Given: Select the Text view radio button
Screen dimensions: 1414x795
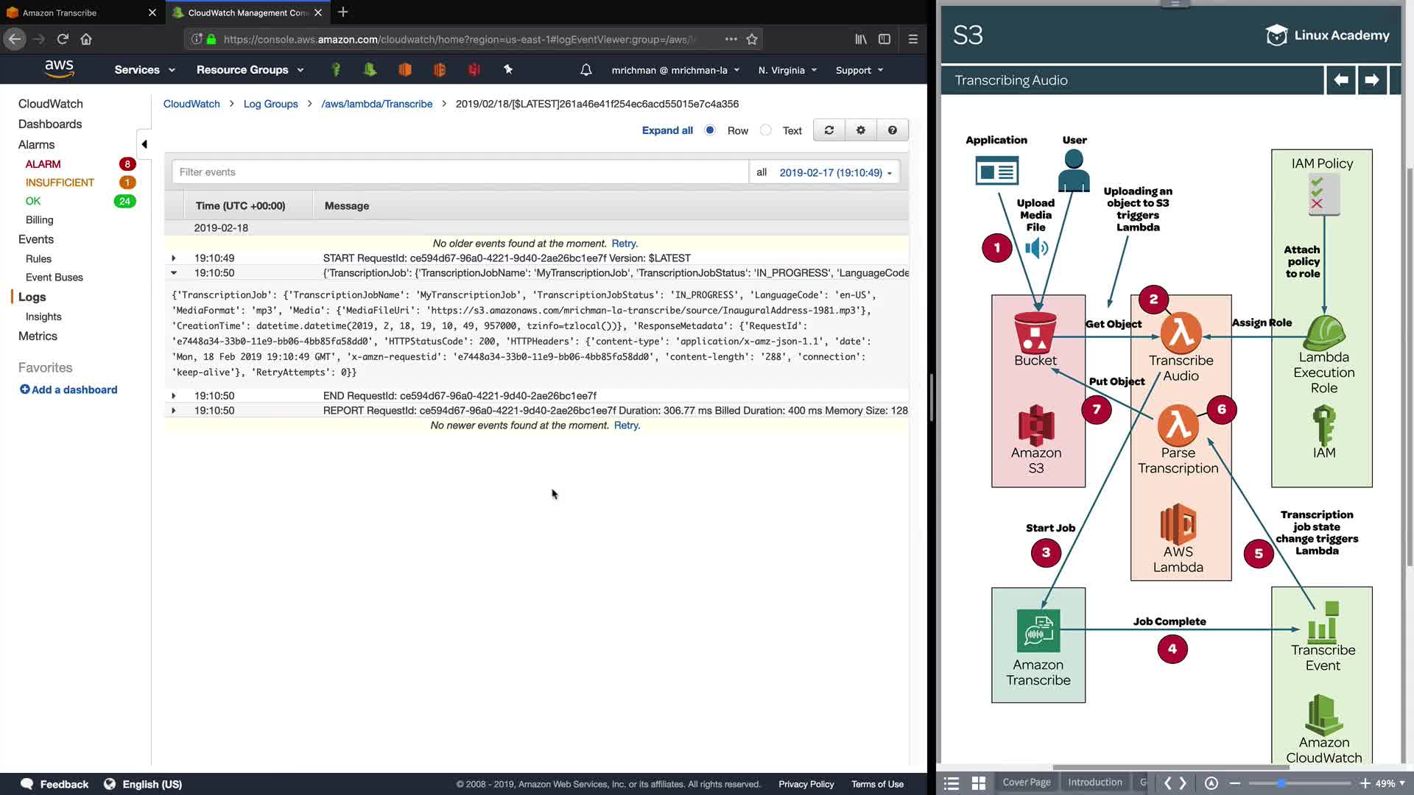Looking at the screenshot, I should [x=766, y=130].
